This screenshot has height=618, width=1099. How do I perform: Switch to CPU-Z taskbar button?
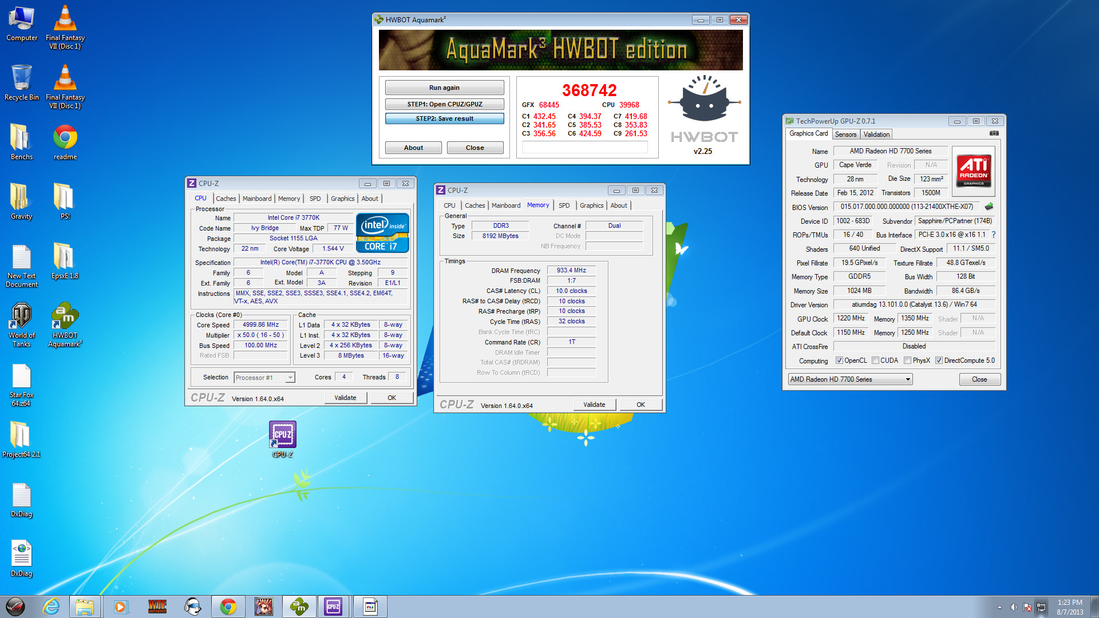tap(334, 607)
